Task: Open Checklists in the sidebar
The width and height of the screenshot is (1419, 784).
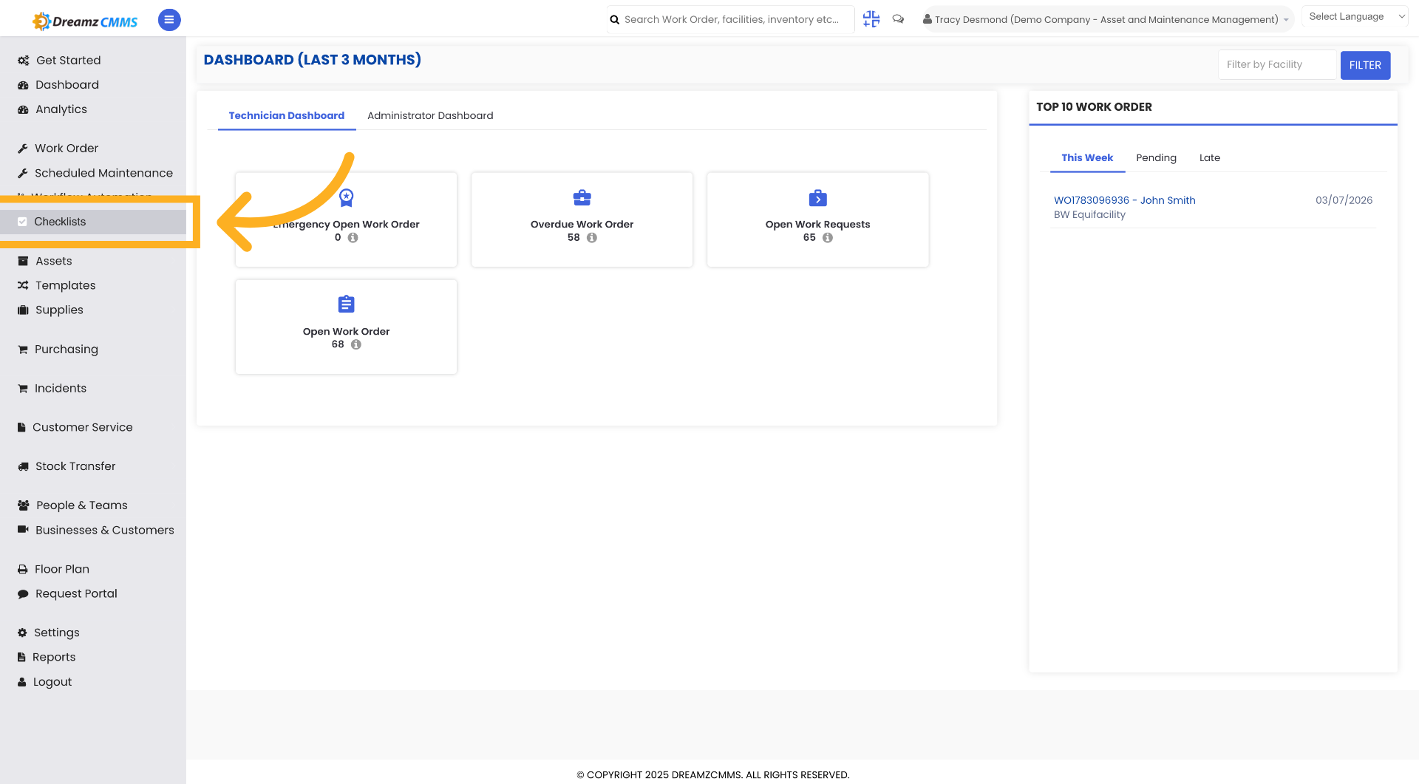Action: 93,222
